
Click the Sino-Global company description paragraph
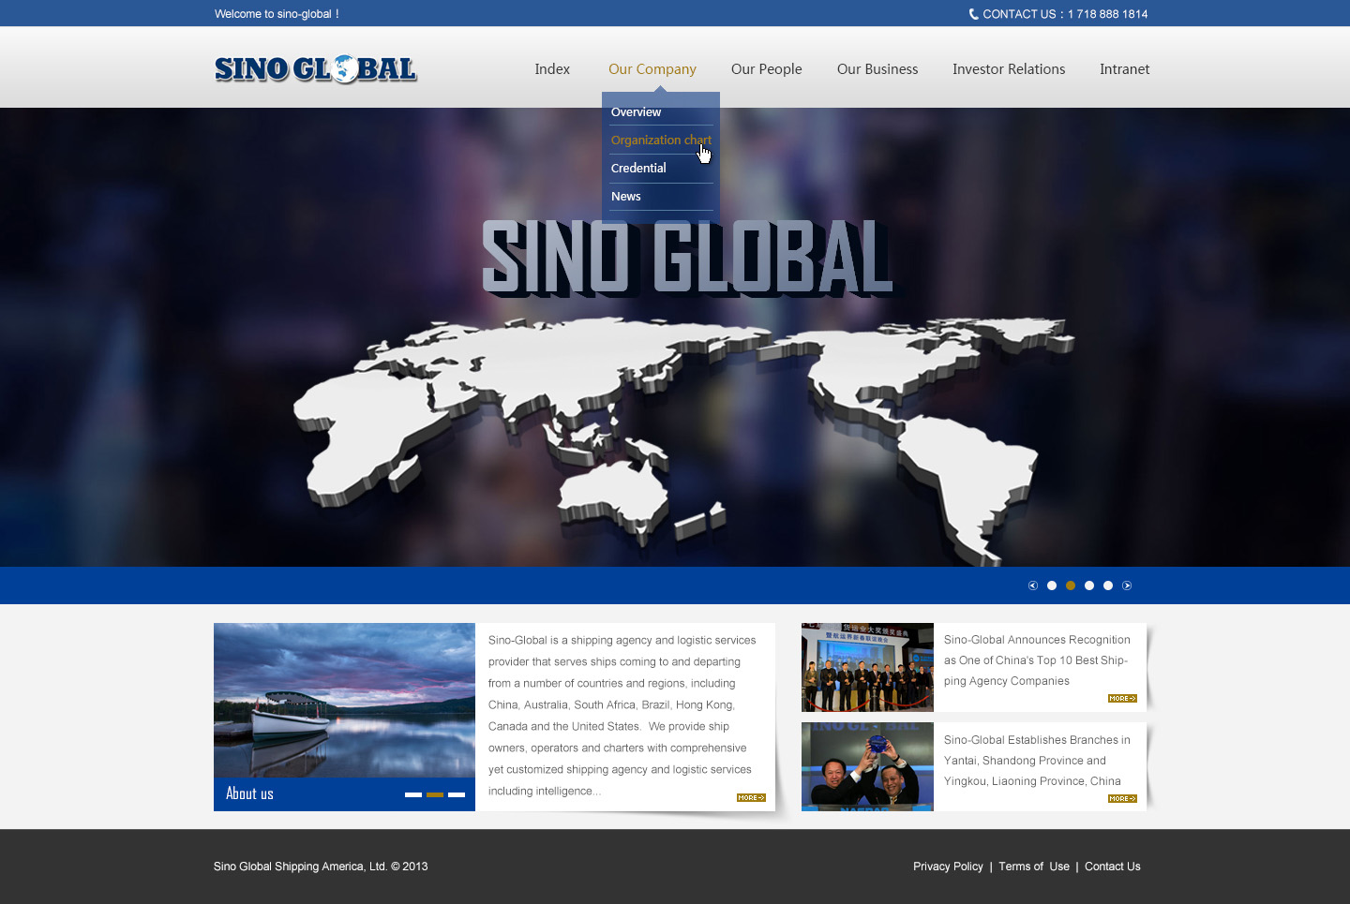coord(622,716)
